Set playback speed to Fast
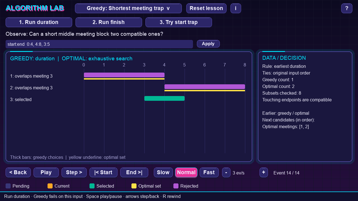The width and height of the screenshot is (358, 201). (x=209, y=173)
